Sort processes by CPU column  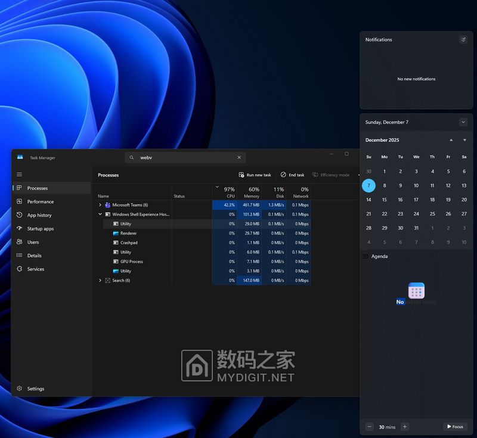pyautogui.click(x=225, y=192)
